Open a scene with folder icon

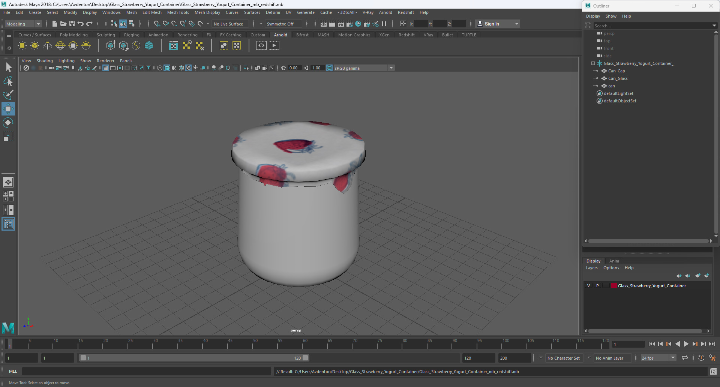point(63,24)
